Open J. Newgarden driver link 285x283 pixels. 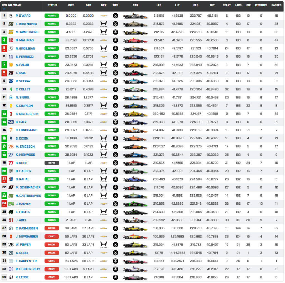[x=27, y=236]
